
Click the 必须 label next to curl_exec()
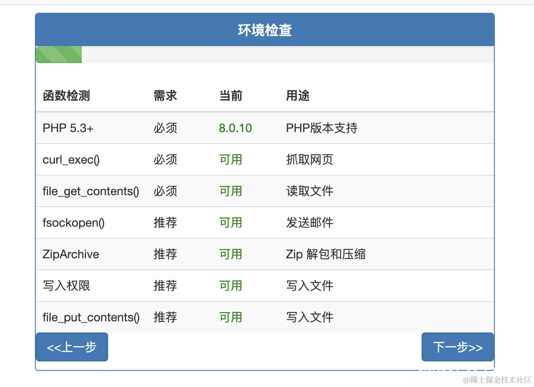pos(165,159)
